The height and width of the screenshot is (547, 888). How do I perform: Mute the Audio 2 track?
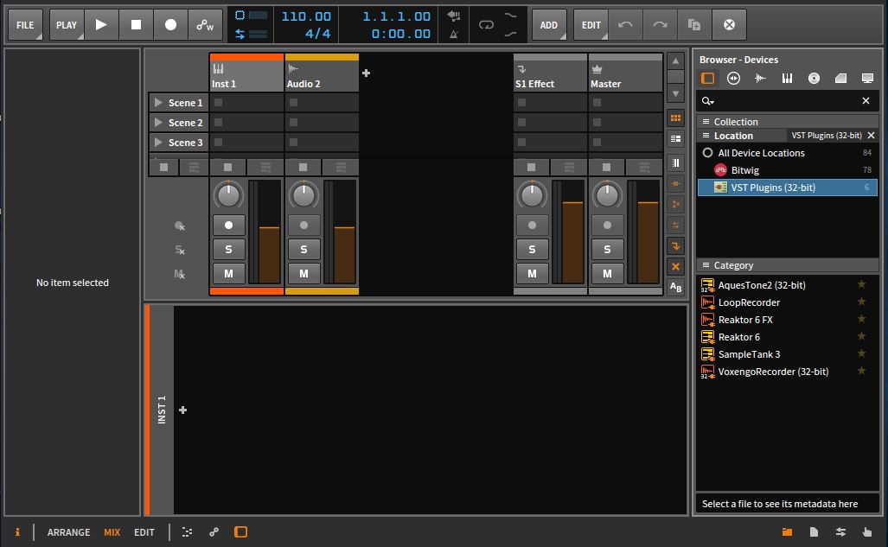click(304, 273)
